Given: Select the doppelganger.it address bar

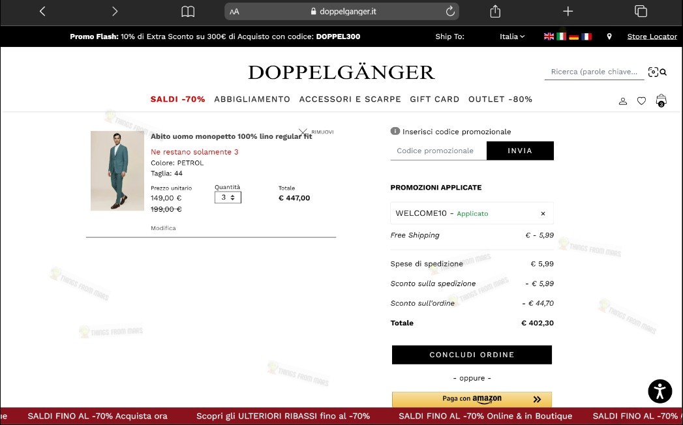Looking at the screenshot, I should [342, 11].
